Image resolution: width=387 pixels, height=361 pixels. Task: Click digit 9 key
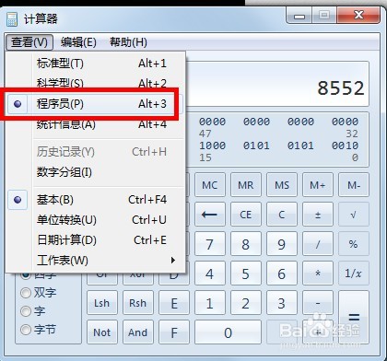pyautogui.click(x=282, y=244)
